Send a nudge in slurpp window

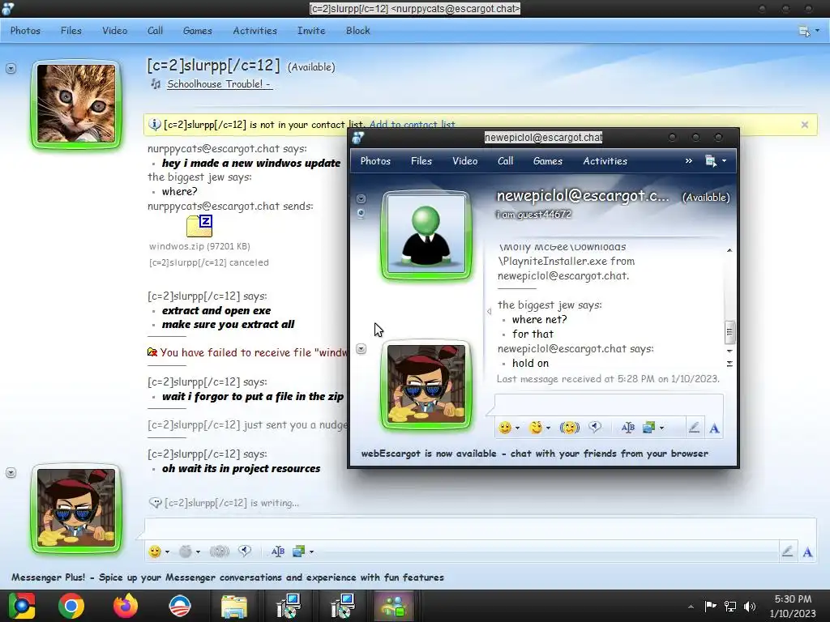(x=219, y=552)
